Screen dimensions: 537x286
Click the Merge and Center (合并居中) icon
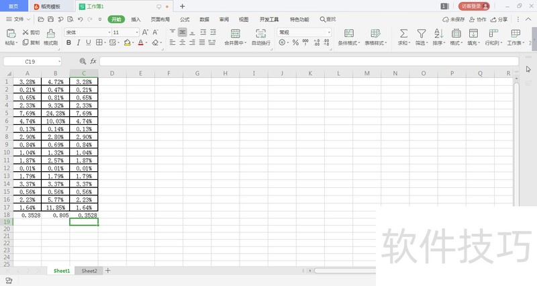pyautogui.click(x=236, y=33)
